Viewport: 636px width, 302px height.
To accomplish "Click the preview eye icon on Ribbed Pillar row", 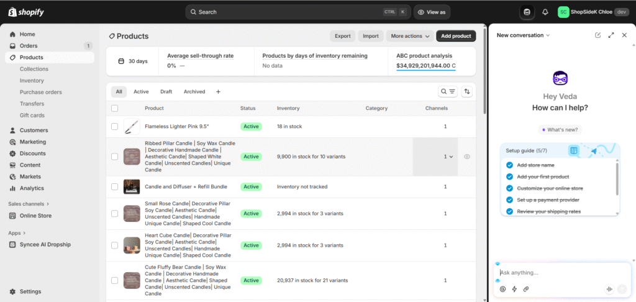I will tap(467, 157).
